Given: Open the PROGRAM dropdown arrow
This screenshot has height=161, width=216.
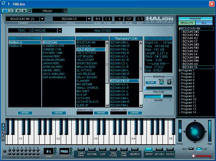Looking at the screenshot, I should 42,19.
